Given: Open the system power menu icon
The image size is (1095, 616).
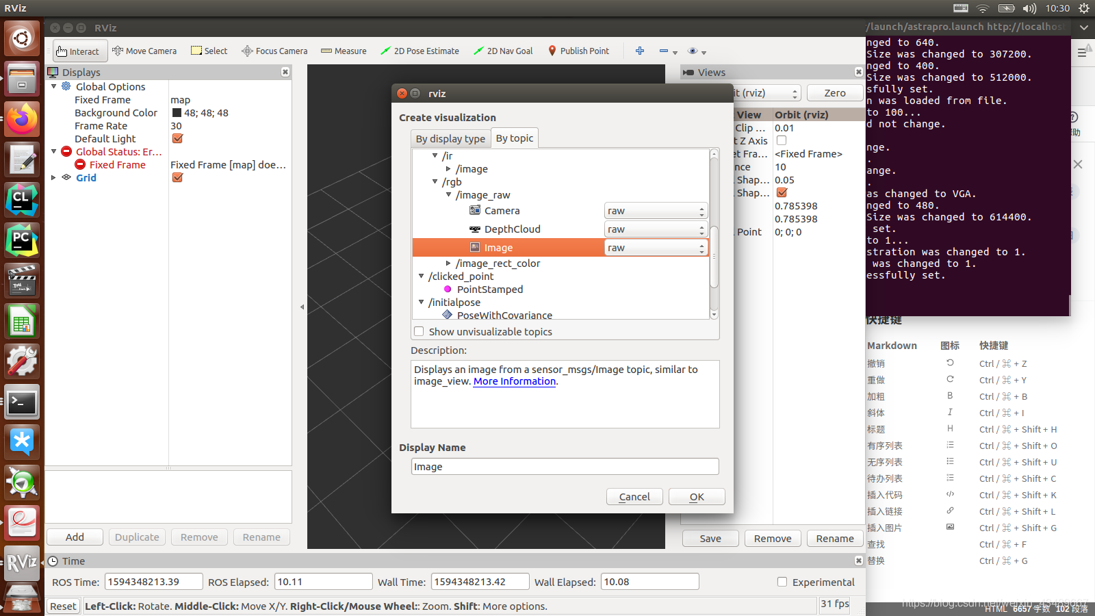Looking at the screenshot, I should [1083, 8].
